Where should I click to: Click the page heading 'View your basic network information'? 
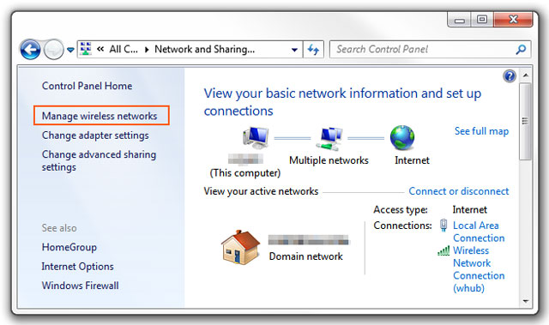[x=342, y=102]
